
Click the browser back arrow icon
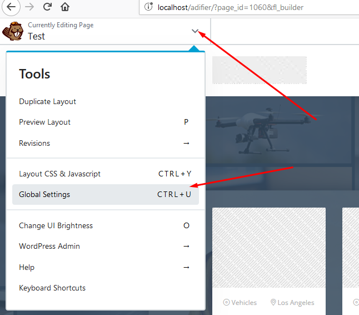click(x=11, y=7)
